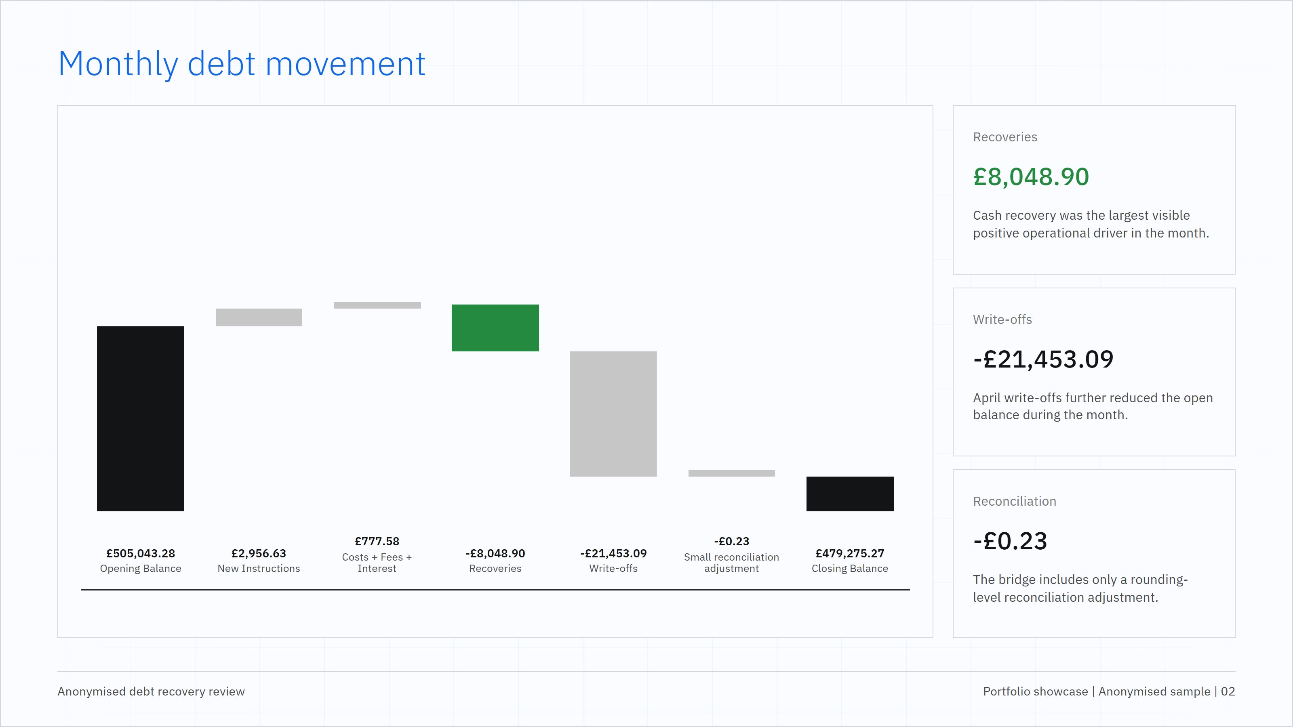Screen dimensions: 1293x727
Task: Click the 'Write-offs' chart axis label
Action: (x=613, y=568)
